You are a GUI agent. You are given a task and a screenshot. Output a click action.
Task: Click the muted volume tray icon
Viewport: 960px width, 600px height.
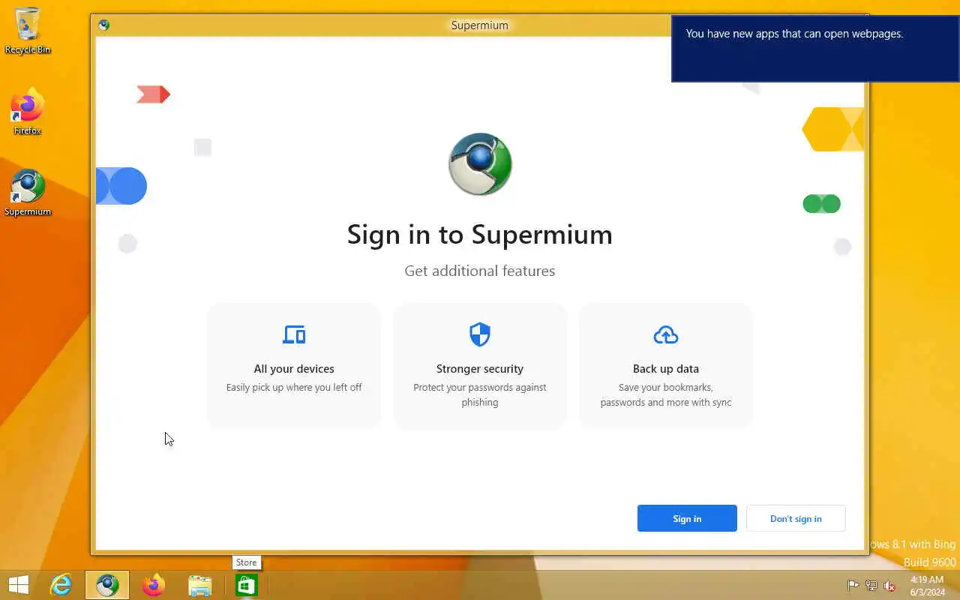(889, 586)
